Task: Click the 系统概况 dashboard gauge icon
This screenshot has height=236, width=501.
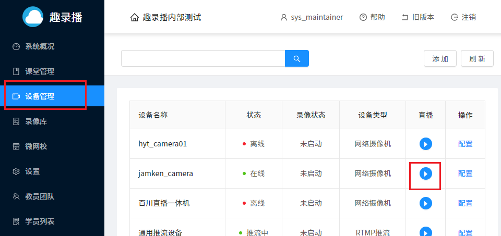Action: (16, 46)
